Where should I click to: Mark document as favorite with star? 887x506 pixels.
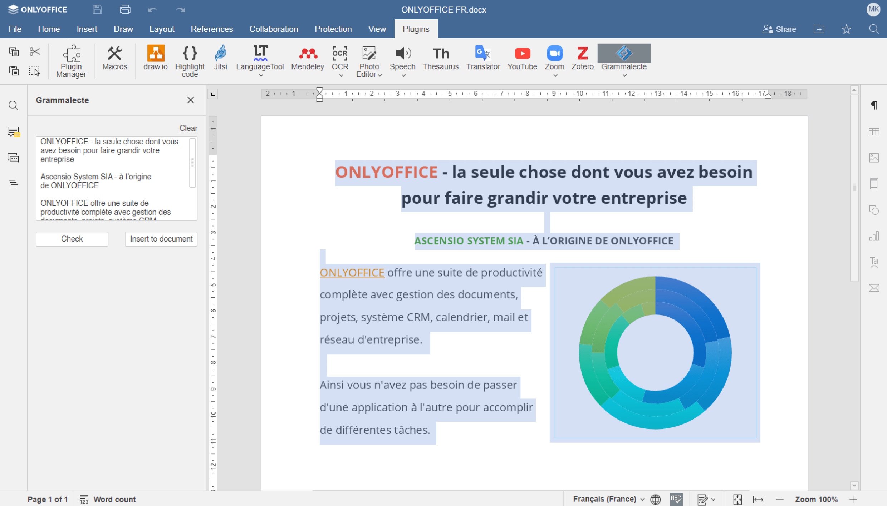click(846, 29)
